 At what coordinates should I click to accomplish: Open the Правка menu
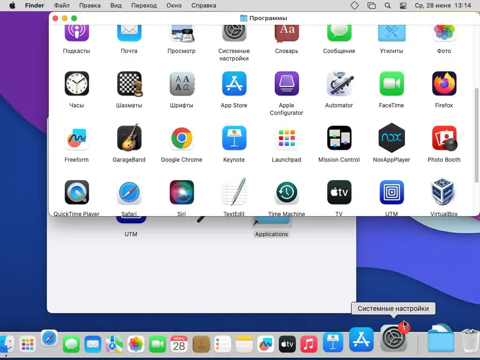[90, 6]
